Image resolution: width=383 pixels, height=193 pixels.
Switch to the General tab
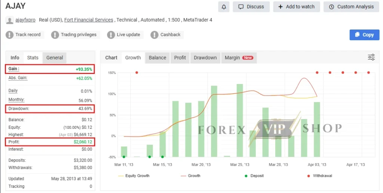[x=55, y=58]
